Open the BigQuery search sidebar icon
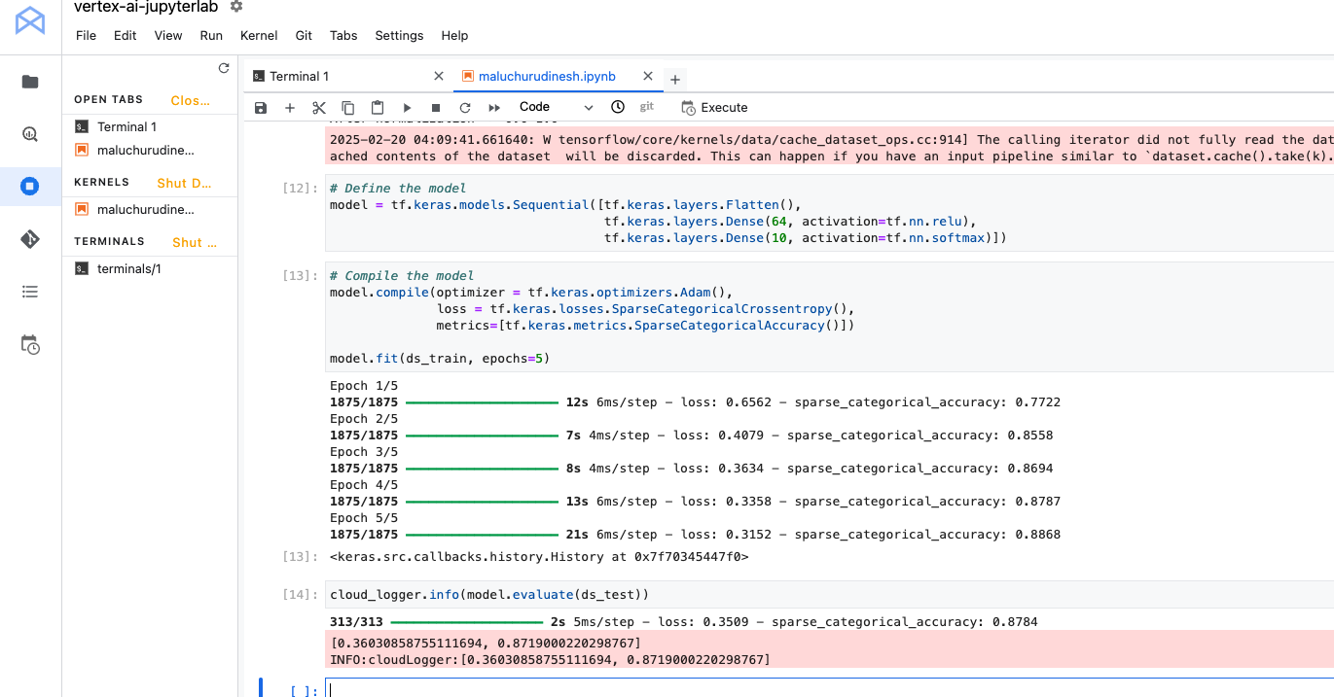This screenshot has width=1334, height=697. point(30,134)
